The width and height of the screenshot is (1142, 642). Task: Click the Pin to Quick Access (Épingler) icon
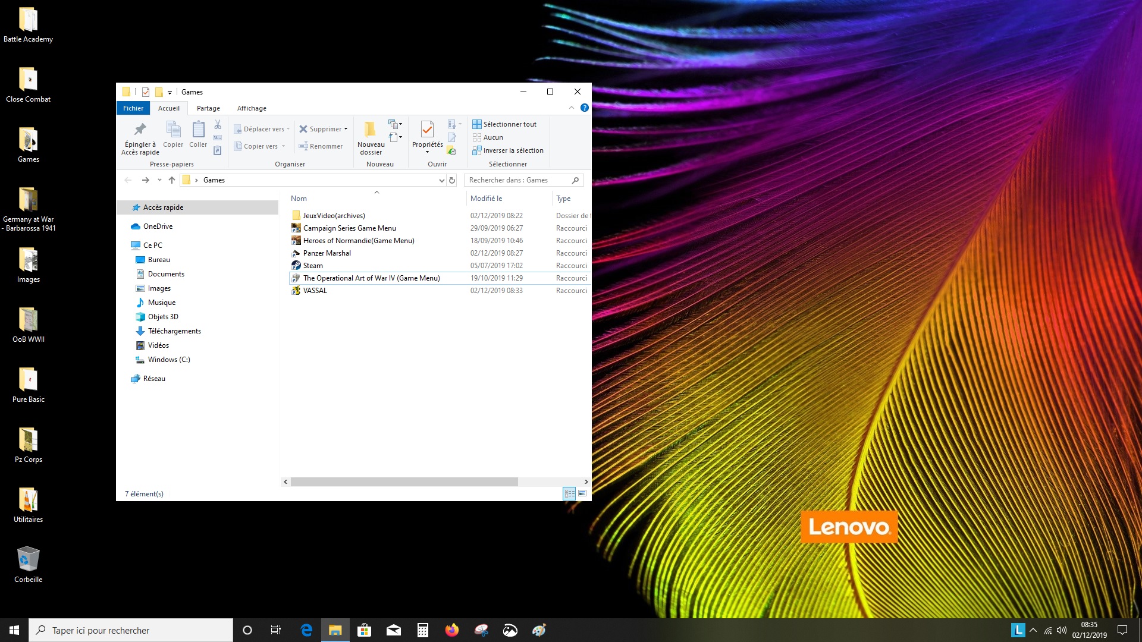140,129
